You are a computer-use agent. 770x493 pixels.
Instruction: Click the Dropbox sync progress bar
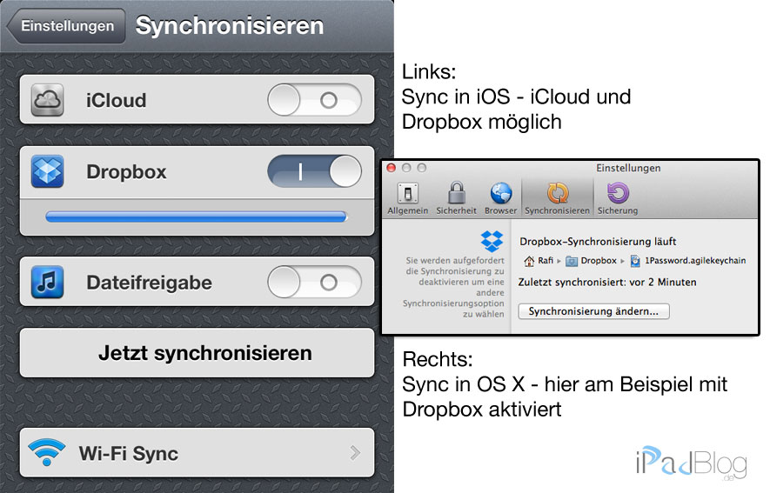pos(197,217)
